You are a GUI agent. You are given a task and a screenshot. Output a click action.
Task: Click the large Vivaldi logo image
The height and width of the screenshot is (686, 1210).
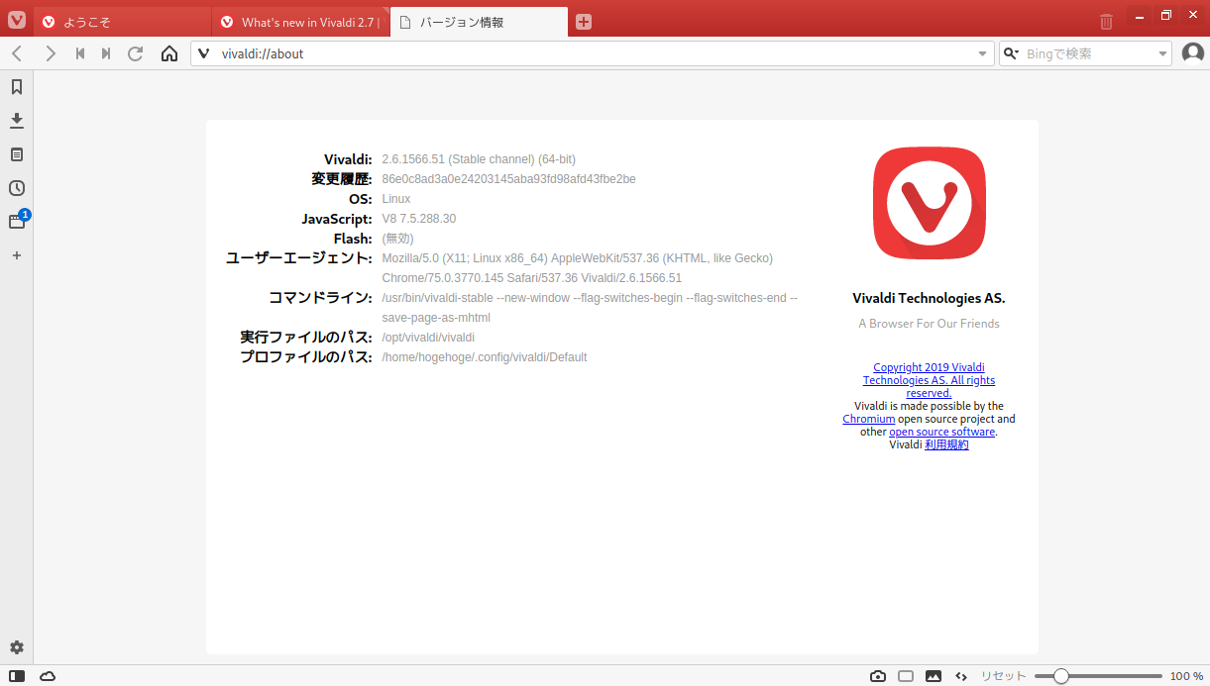click(x=929, y=203)
